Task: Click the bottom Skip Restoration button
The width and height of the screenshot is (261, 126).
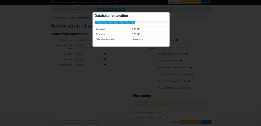Action: [x=191, y=122]
